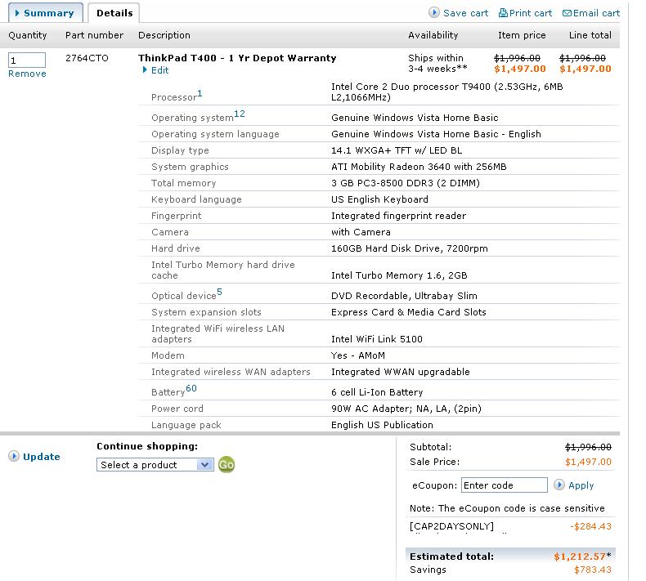
Task: Click the 'Yes - AMoM' modem value
Action: coord(358,355)
